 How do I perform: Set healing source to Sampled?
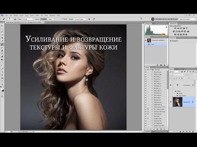click(x=44, y=19)
